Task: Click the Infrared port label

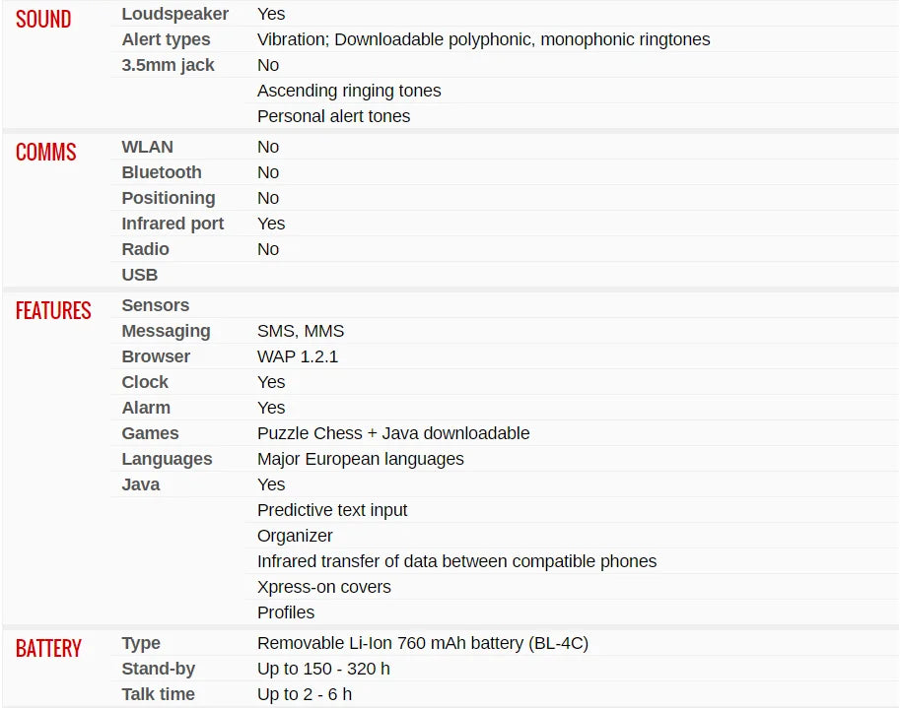Action: [173, 224]
